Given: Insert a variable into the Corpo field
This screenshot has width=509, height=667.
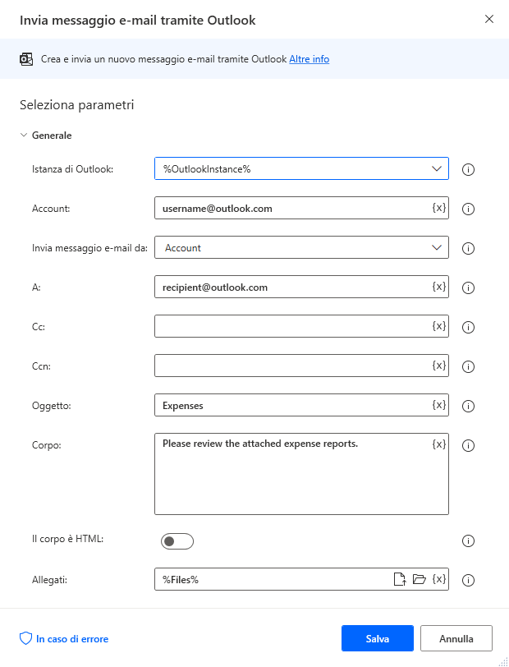Looking at the screenshot, I should pyautogui.click(x=438, y=444).
